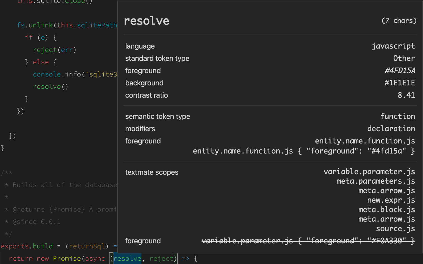The height and width of the screenshot is (264, 423).
Task: Click the entity.name.function.js foreground rule
Action: click(x=303, y=151)
